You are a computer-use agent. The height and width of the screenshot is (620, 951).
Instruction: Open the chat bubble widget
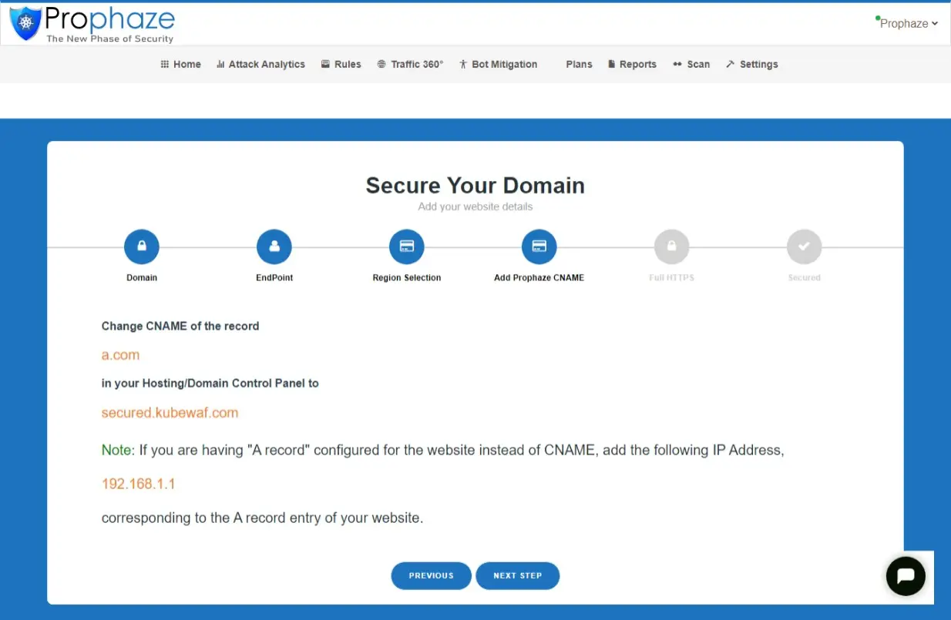tap(906, 575)
